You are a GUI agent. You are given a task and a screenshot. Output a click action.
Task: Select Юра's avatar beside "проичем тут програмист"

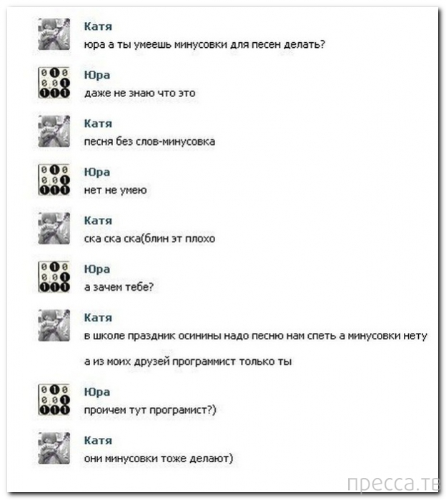pos(54,399)
